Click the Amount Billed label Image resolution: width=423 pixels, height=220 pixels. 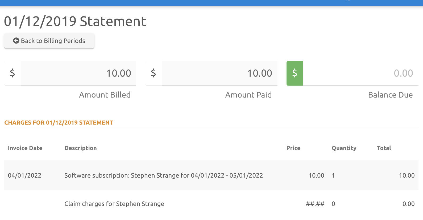(105, 95)
